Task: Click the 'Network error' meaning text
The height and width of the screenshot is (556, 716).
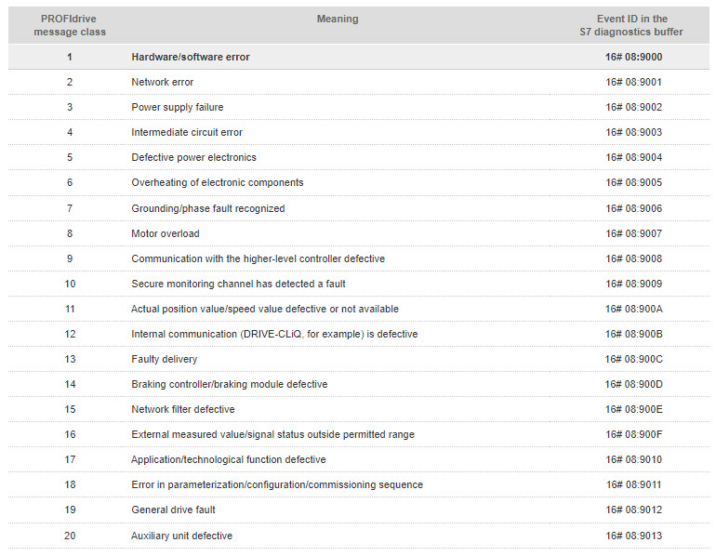Action: pyautogui.click(x=163, y=82)
